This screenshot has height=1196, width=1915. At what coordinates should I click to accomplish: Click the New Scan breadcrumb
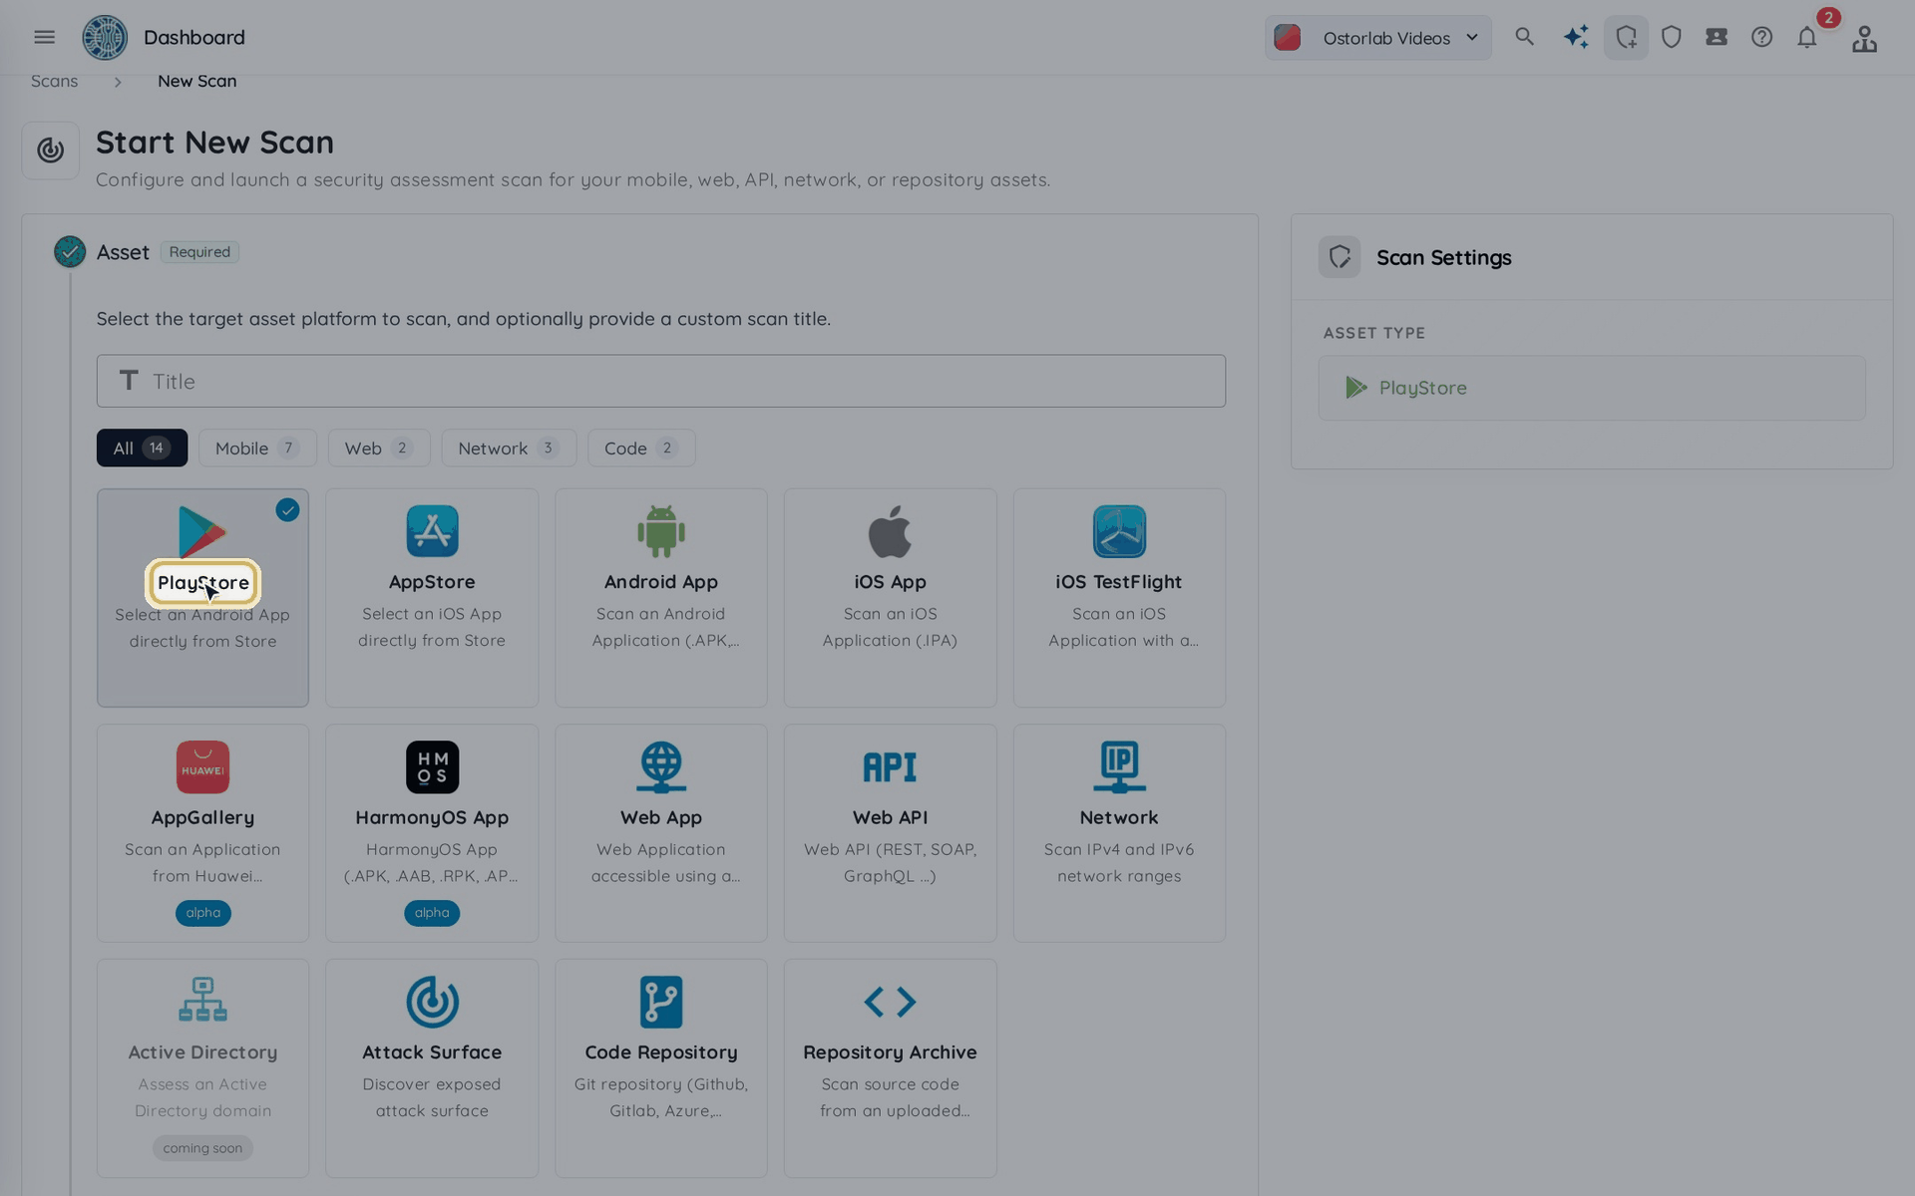tap(196, 81)
